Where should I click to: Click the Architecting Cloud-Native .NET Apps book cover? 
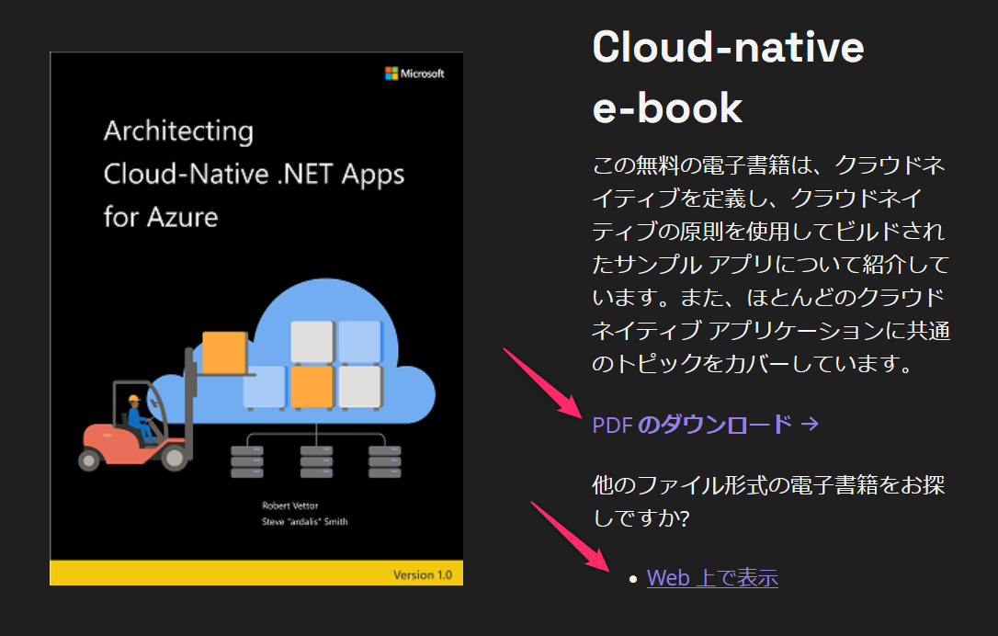[x=256, y=318]
